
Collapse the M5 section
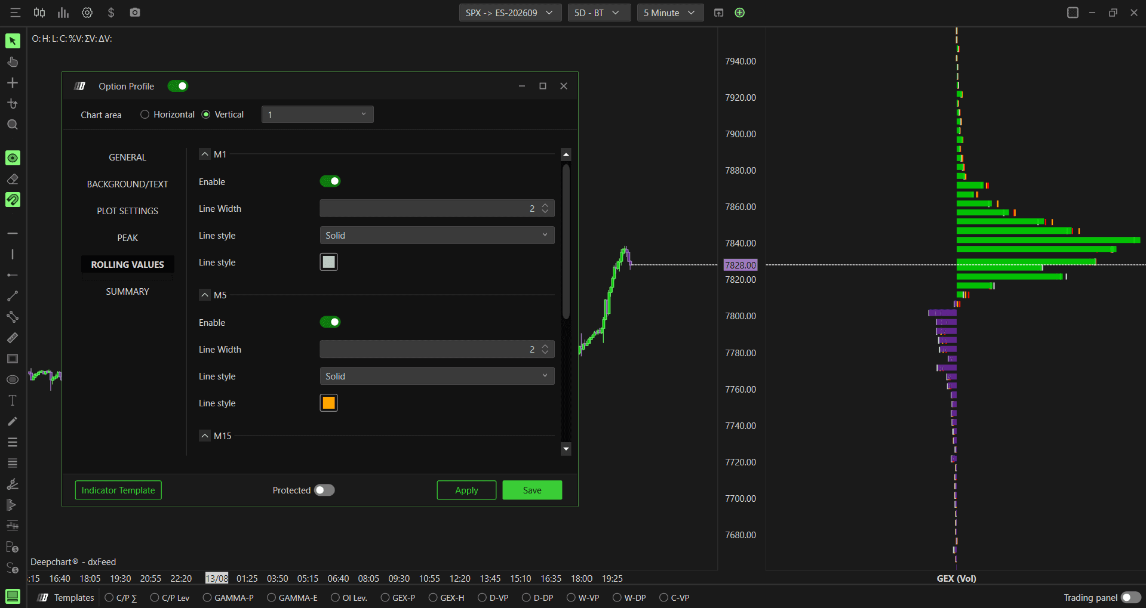coord(205,295)
